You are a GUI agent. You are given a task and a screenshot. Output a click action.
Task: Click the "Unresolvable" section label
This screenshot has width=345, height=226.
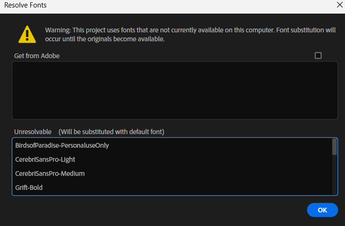(33, 131)
